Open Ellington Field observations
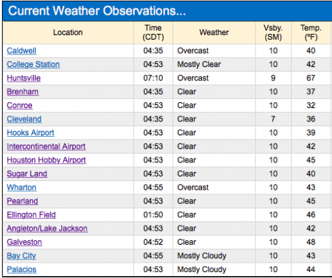The width and height of the screenshot is (332, 278). click(x=31, y=215)
